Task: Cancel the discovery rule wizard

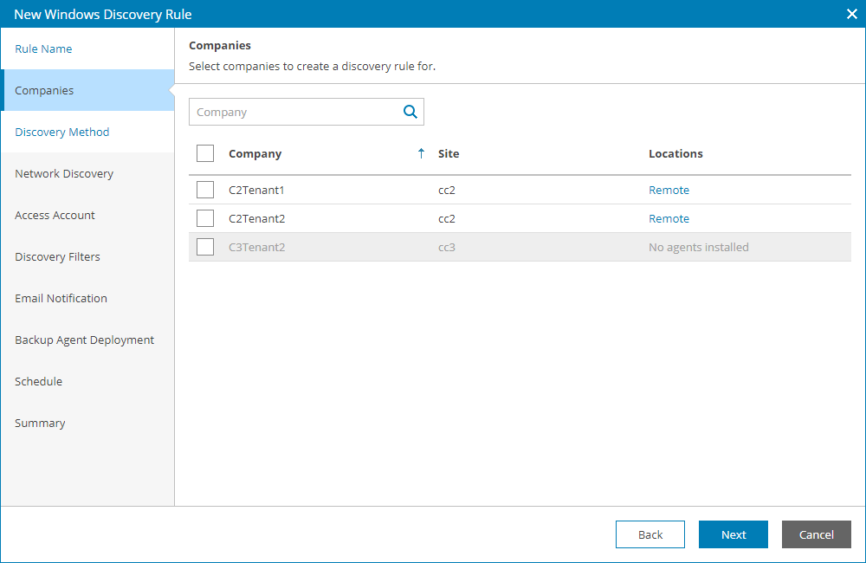Action: click(x=816, y=534)
